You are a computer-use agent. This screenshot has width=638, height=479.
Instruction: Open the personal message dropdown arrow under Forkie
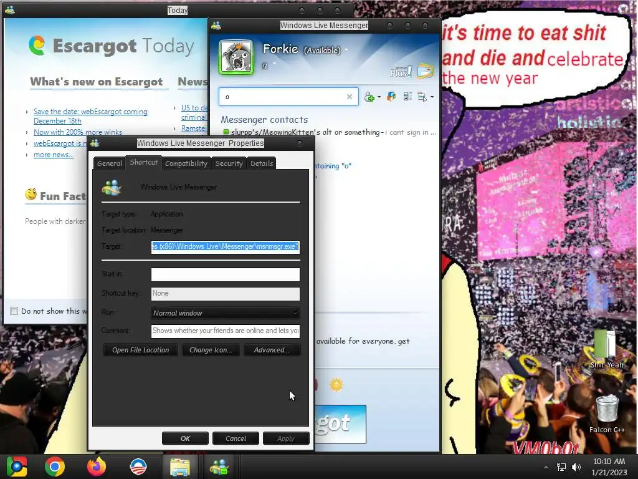(274, 63)
